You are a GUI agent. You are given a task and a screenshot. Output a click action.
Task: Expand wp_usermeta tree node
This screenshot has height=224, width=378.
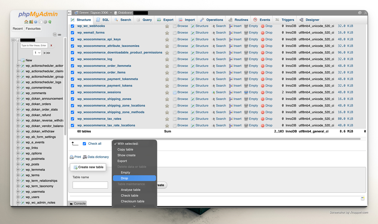pyautogui.click(x=18, y=192)
